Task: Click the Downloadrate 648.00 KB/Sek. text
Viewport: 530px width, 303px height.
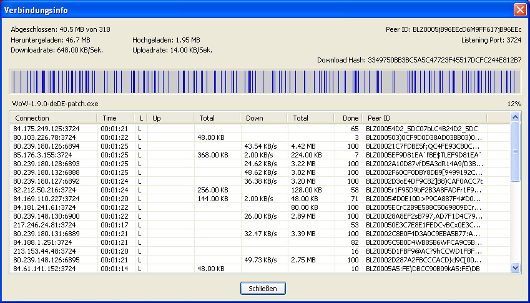Action: click(57, 51)
